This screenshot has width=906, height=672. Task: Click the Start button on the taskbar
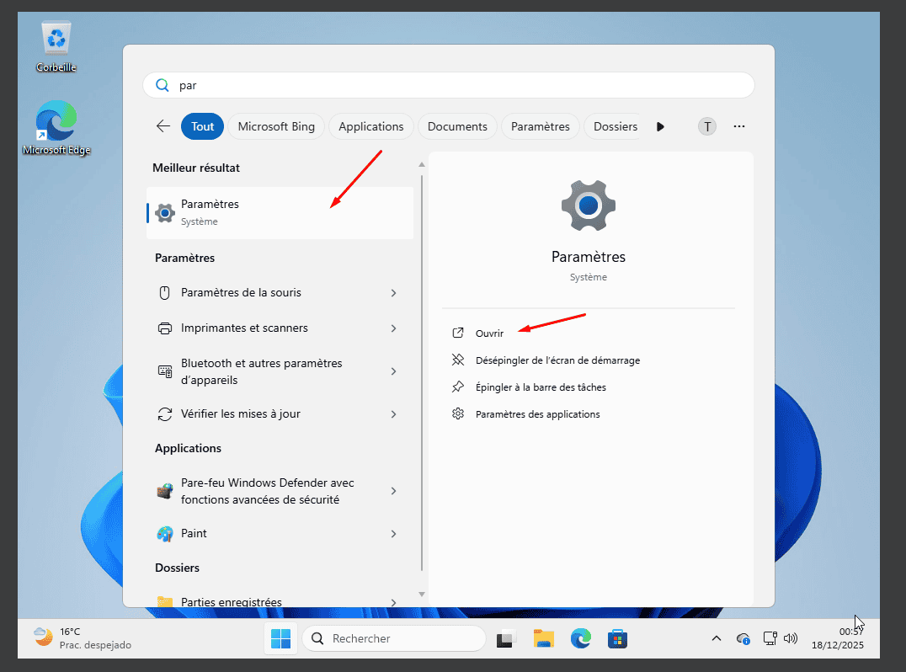click(x=280, y=638)
